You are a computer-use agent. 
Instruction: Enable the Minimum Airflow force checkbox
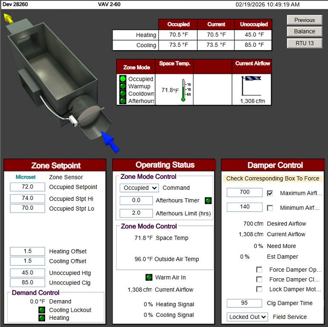tap(270, 208)
